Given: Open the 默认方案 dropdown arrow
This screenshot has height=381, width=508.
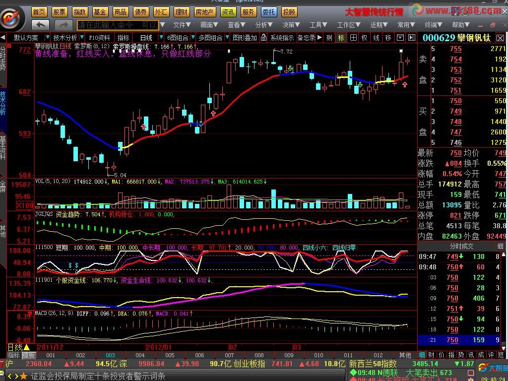Looking at the screenshot, I should (x=48, y=38).
